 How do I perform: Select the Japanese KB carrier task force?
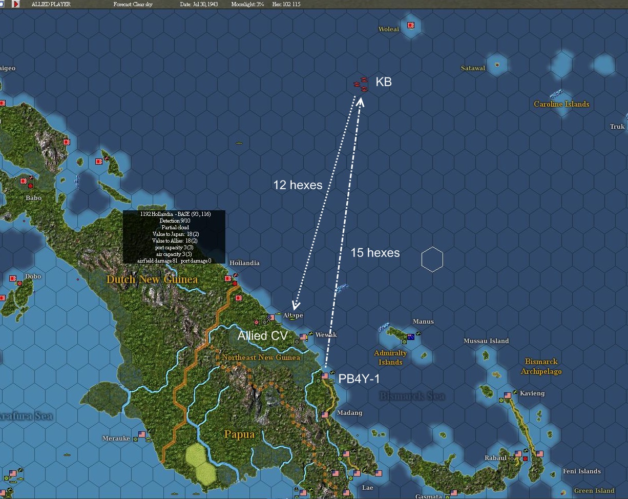[x=361, y=85]
